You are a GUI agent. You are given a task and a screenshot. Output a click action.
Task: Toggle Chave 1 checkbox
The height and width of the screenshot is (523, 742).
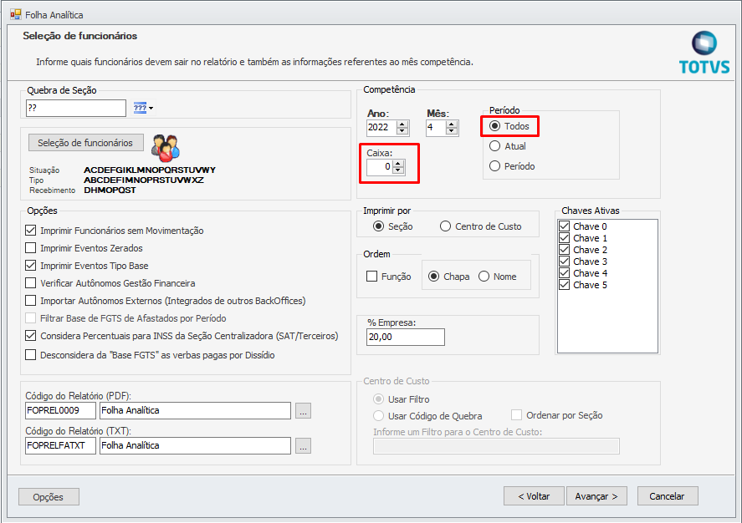pyautogui.click(x=564, y=238)
